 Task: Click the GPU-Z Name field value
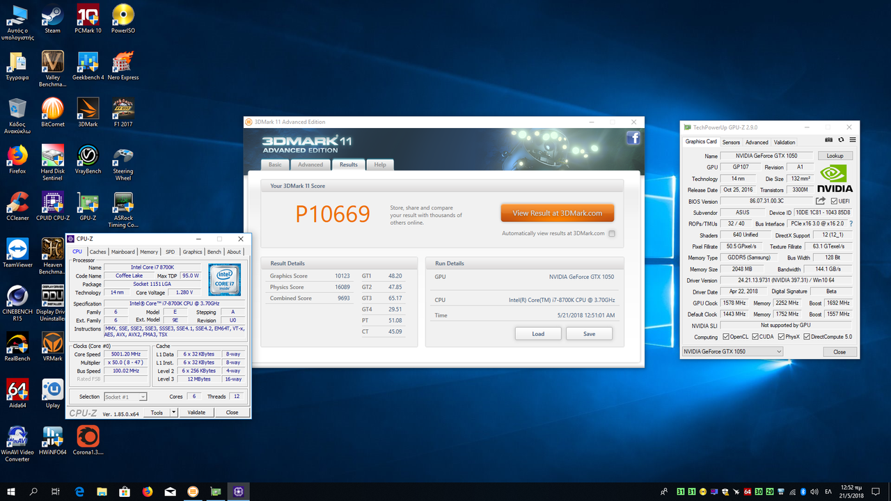[x=767, y=156]
